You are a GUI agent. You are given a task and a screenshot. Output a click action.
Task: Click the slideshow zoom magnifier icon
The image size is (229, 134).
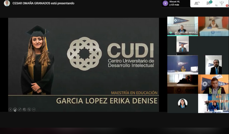[29, 109]
